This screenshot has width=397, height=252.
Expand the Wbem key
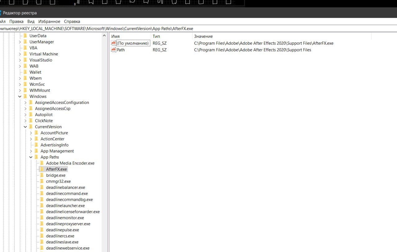click(20, 78)
